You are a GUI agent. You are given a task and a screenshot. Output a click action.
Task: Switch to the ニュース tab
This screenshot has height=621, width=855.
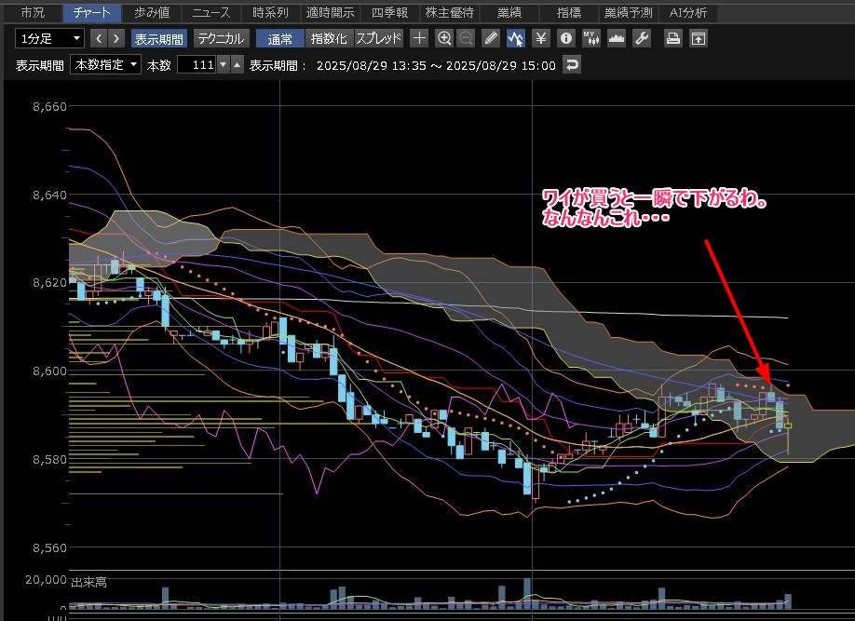coord(210,13)
